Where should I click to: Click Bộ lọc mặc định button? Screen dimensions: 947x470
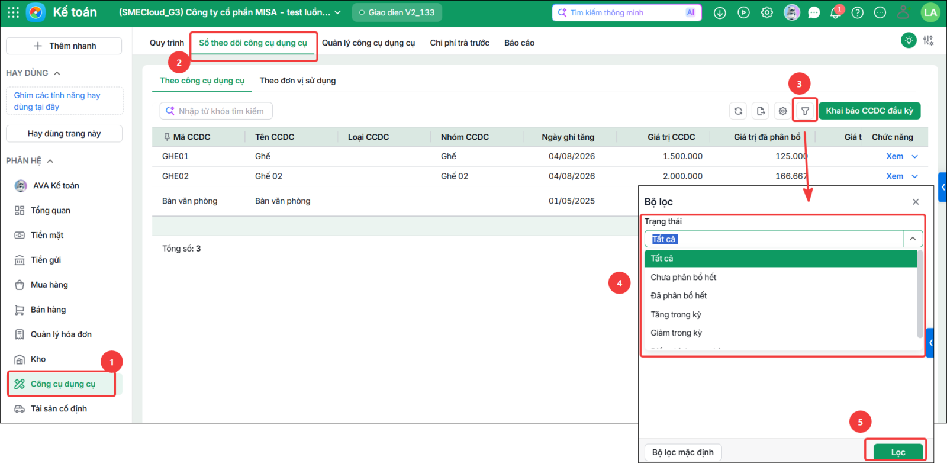683,452
